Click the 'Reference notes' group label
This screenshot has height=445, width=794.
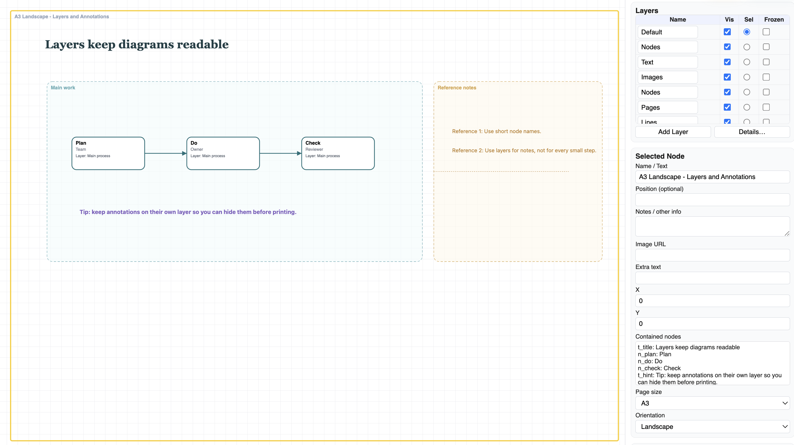click(x=457, y=88)
